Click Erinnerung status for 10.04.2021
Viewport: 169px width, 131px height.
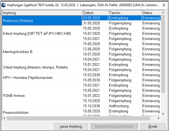click(151, 59)
